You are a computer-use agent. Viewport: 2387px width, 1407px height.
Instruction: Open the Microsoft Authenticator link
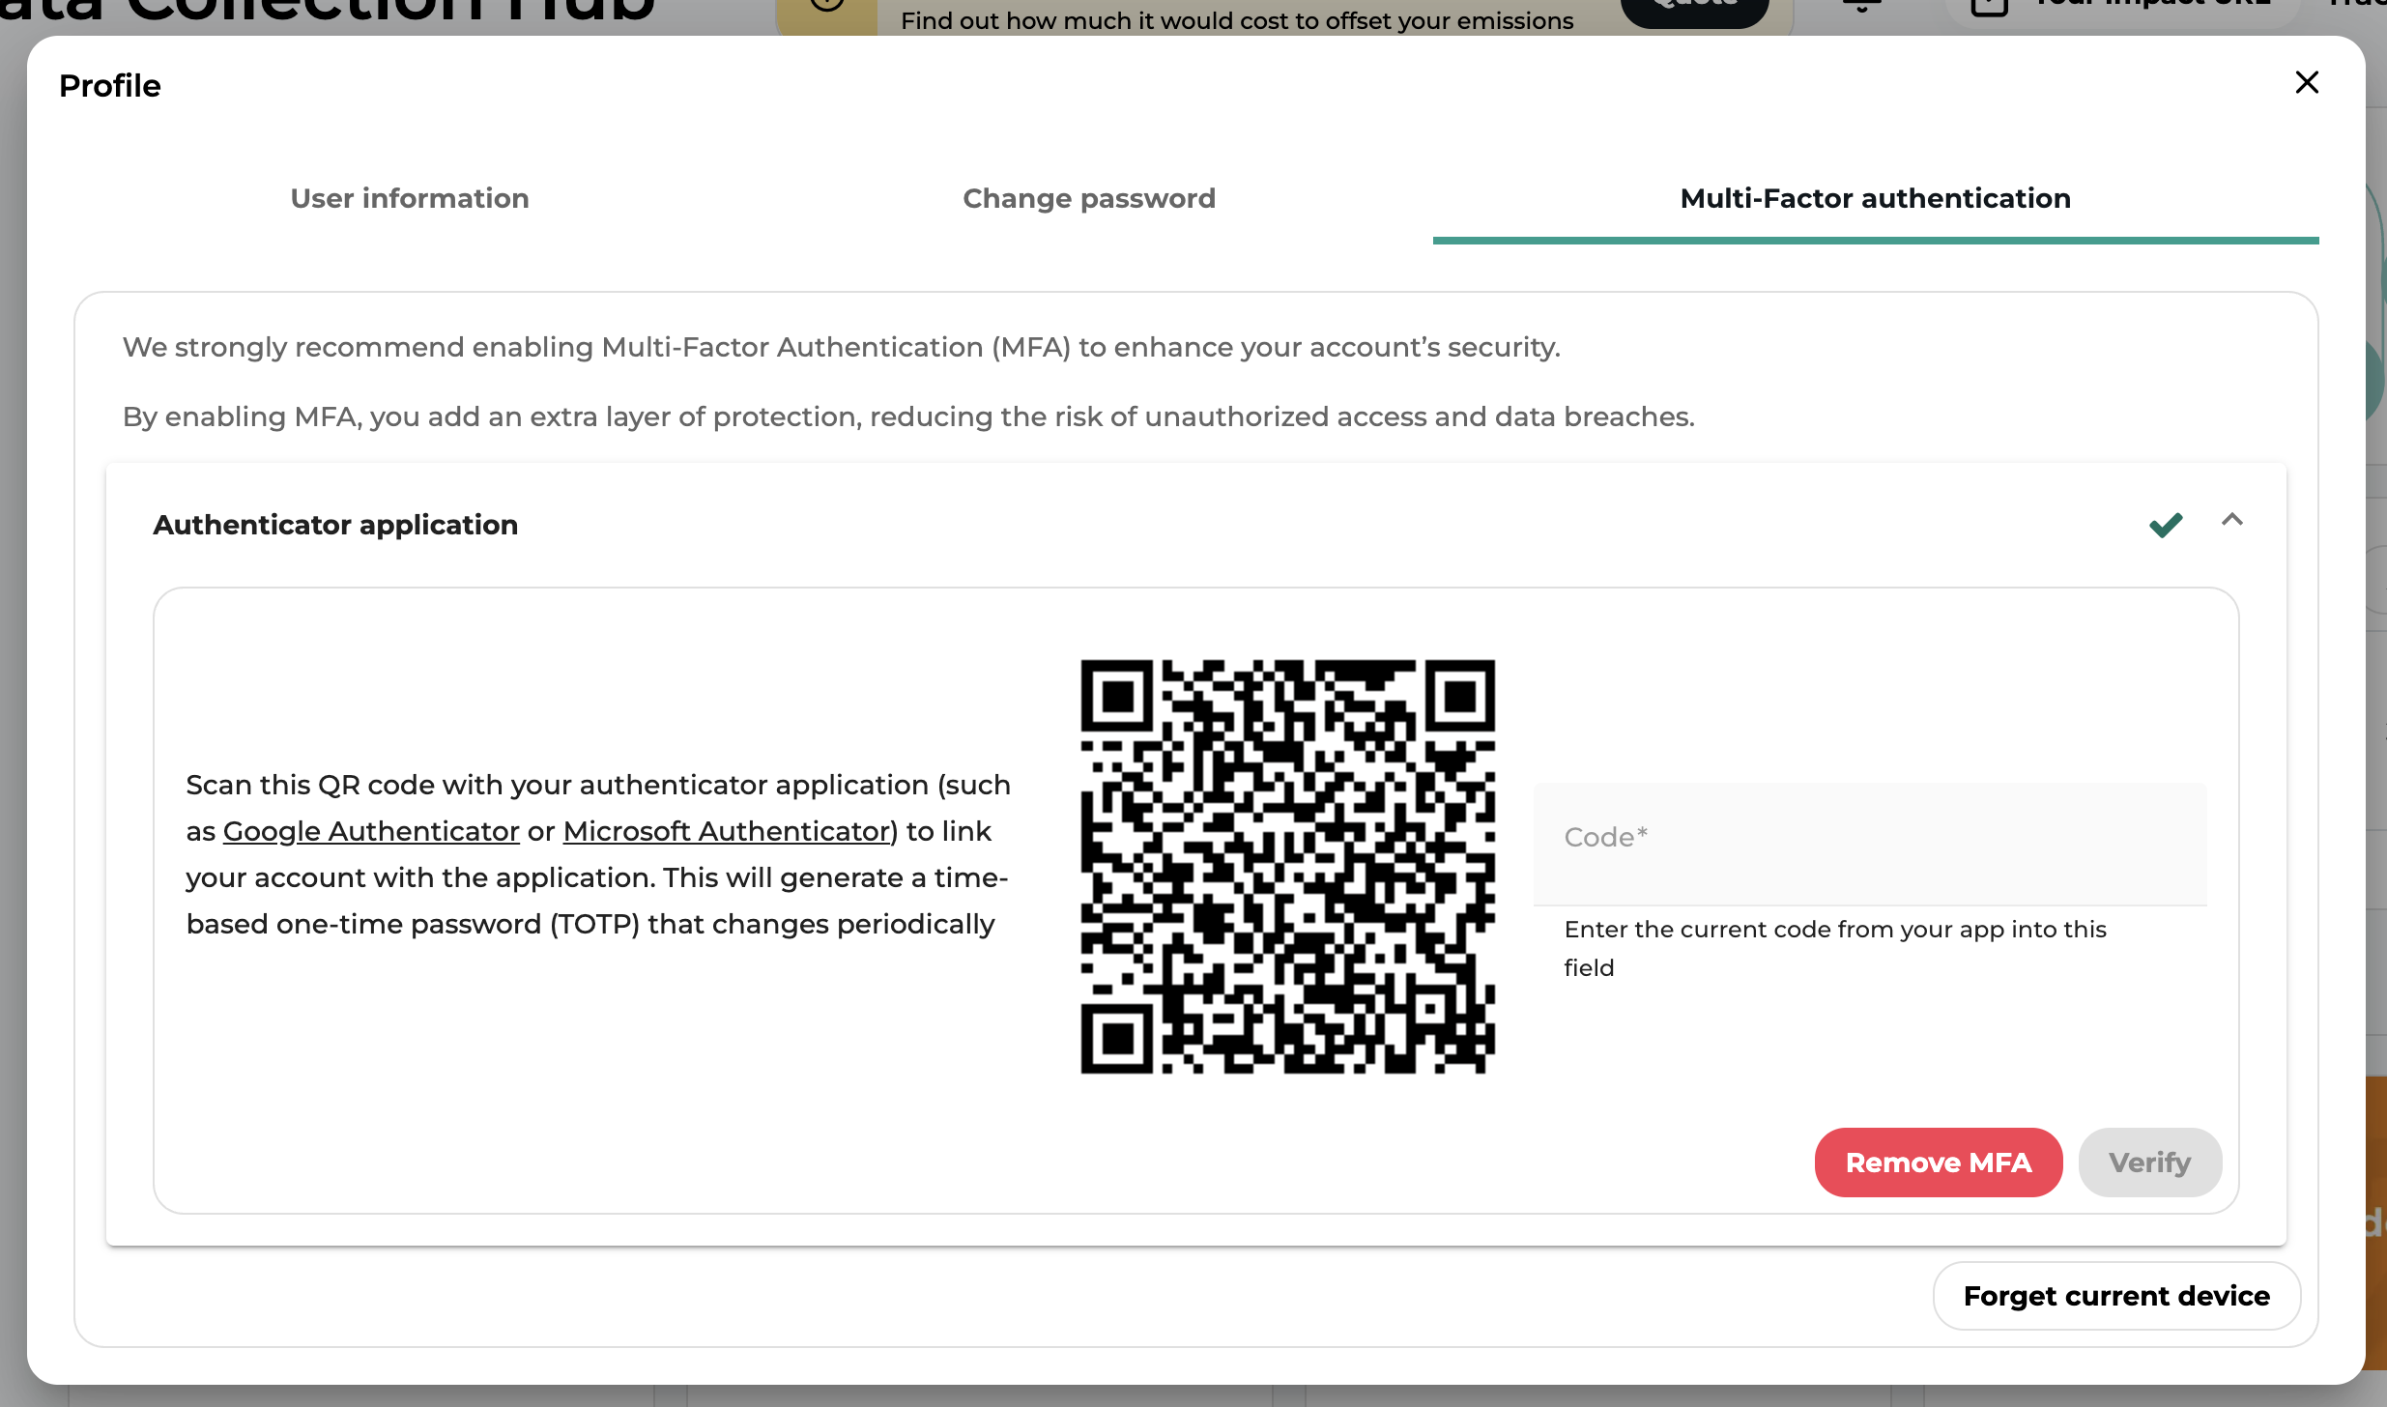[x=726, y=831]
